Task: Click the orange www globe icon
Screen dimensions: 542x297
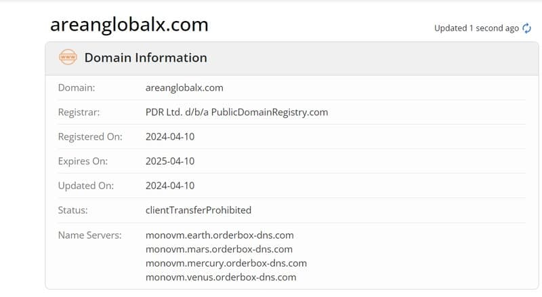Action: pos(68,57)
